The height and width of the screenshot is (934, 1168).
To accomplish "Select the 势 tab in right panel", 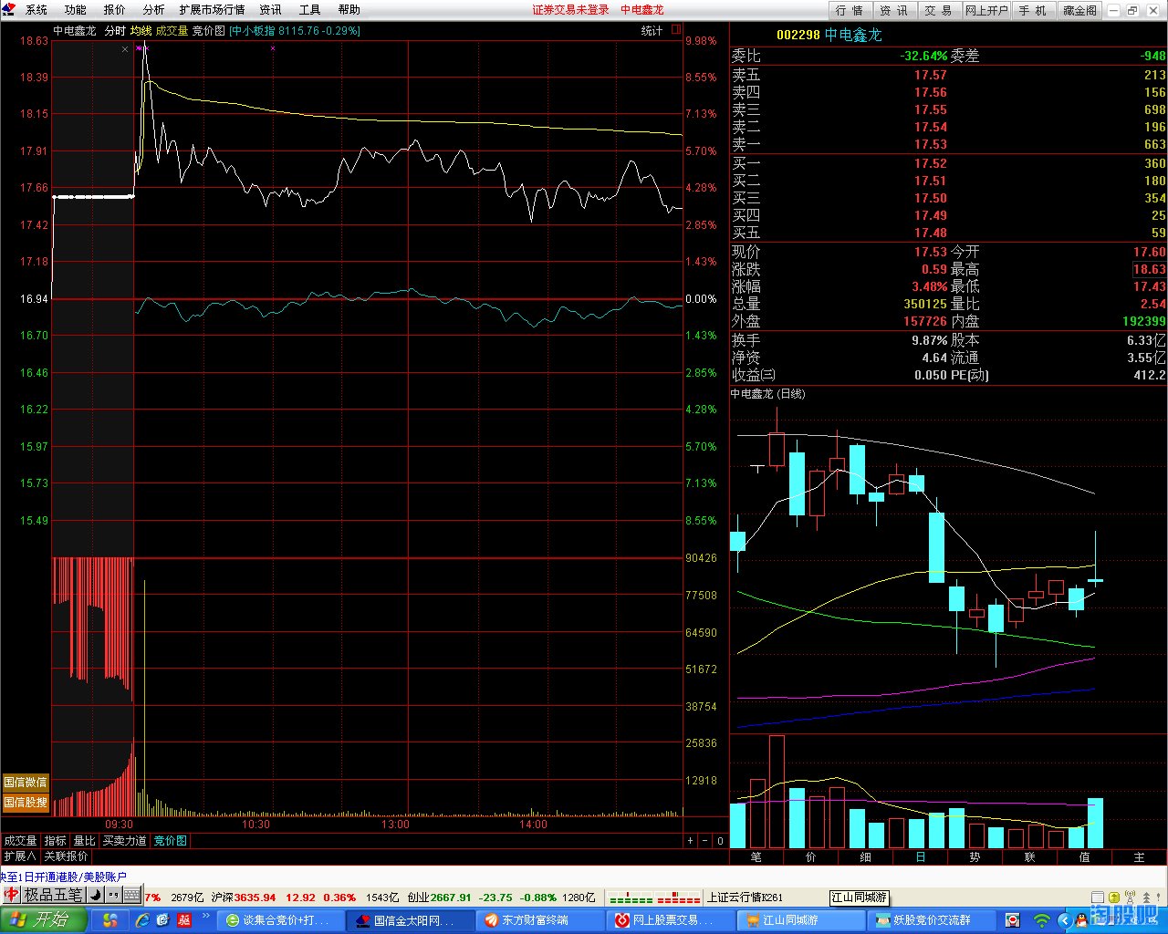I will 975,857.
